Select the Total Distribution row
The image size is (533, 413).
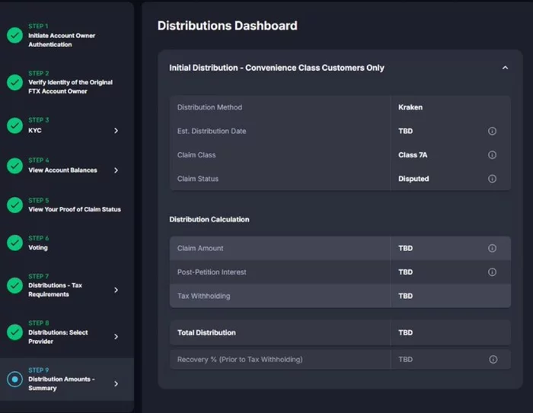340,332
